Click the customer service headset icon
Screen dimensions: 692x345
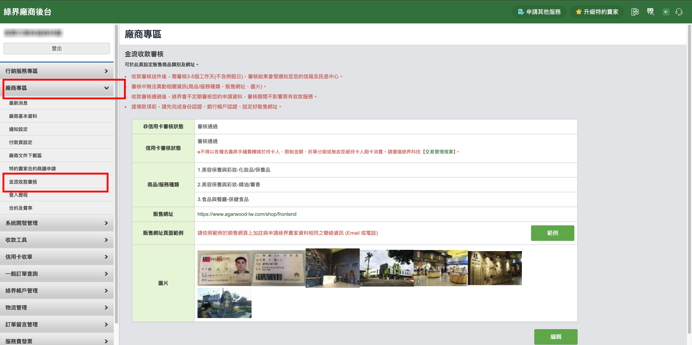coord(679,12)
